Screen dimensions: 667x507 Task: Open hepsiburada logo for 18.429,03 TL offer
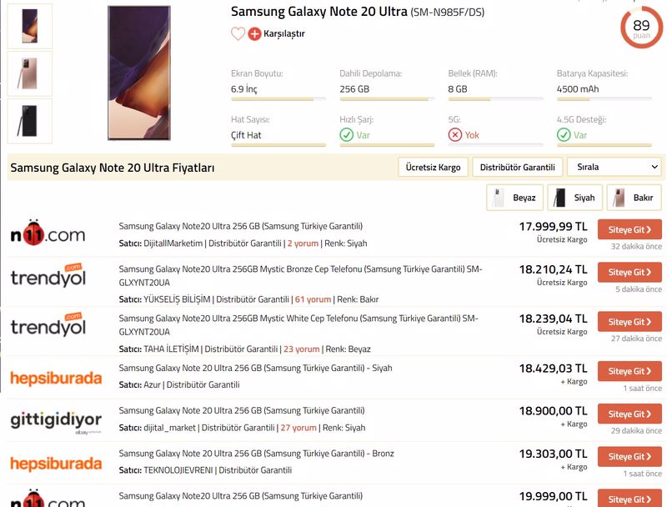[x=56, y=378]
